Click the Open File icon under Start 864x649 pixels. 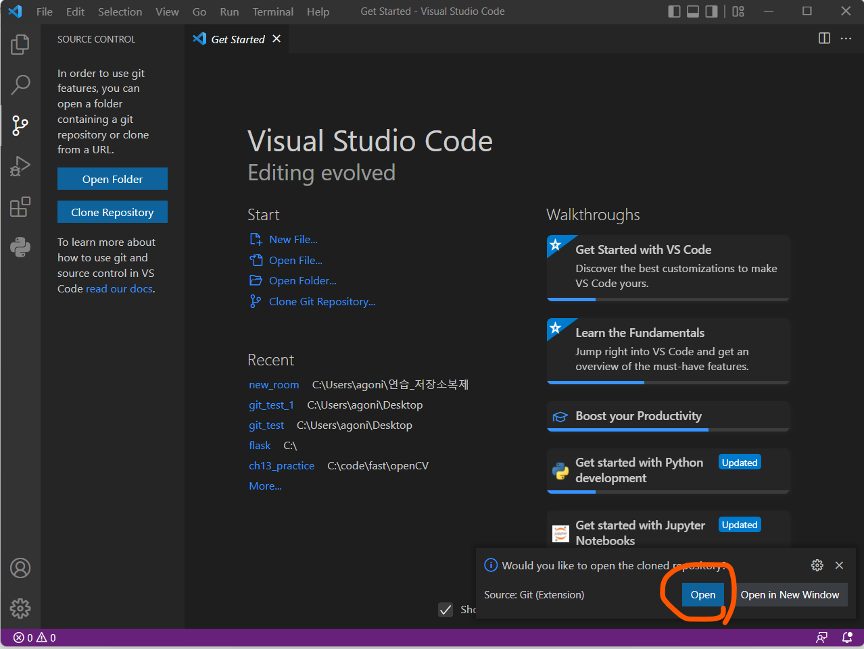pyautogui.click(x=256, y=260)
